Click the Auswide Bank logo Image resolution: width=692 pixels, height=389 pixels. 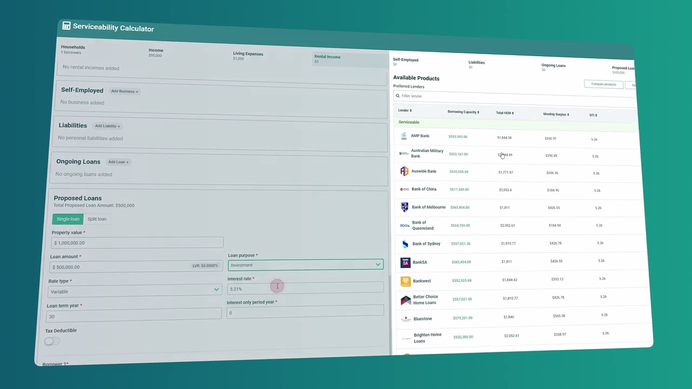pyautogui.click(x=404, y=171)
